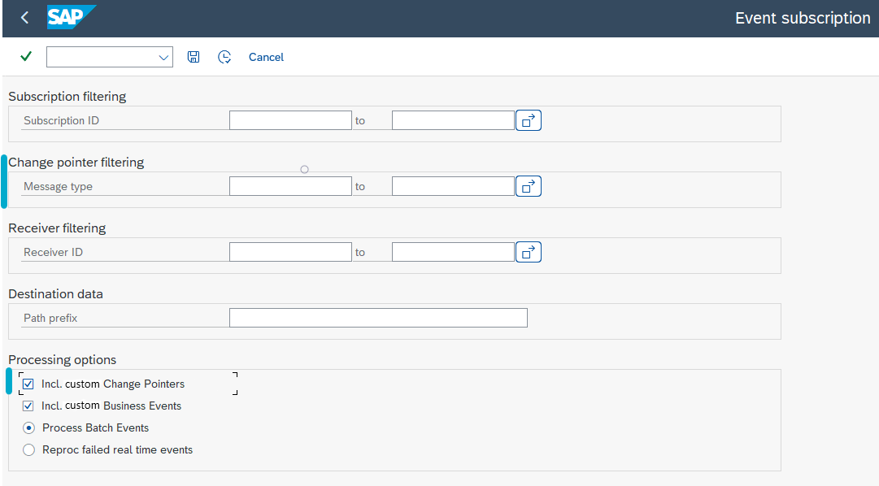The height and width of the screenshot is (486, 879).
Task: Click the Save (floppy disk) icon
Action: coord(193,56)
